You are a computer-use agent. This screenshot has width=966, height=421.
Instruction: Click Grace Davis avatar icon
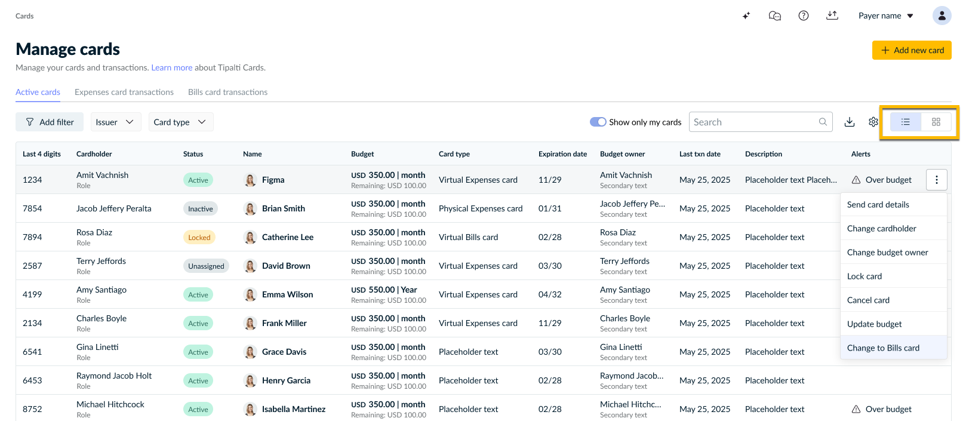[250, 352]
